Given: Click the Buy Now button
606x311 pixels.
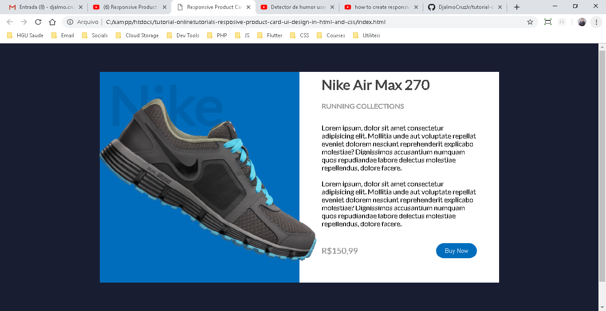Looking at the screenshot, I should (x=456, y=251).
